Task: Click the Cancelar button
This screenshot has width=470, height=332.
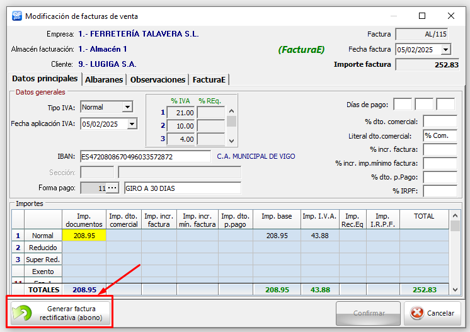Action: (432, 313)
